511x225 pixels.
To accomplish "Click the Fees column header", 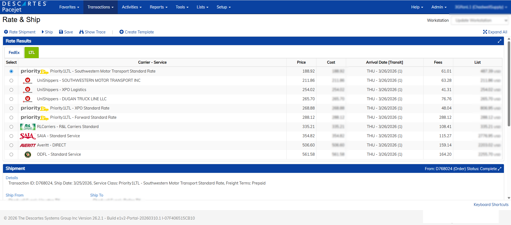I will pos(438,62).
